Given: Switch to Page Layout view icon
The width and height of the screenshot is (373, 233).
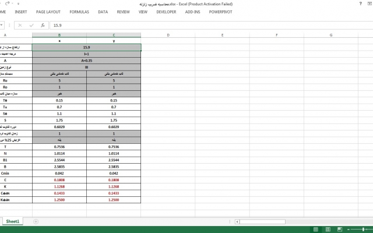Looking at the screenshot, I should (x=328, y=230).
